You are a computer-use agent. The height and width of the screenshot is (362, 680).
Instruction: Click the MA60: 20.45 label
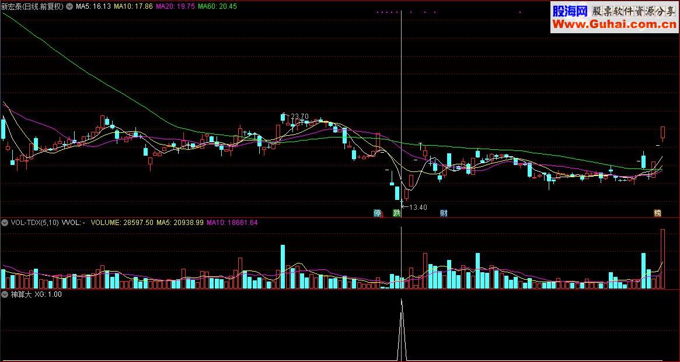pyautogui.click(x=217, y=6)
